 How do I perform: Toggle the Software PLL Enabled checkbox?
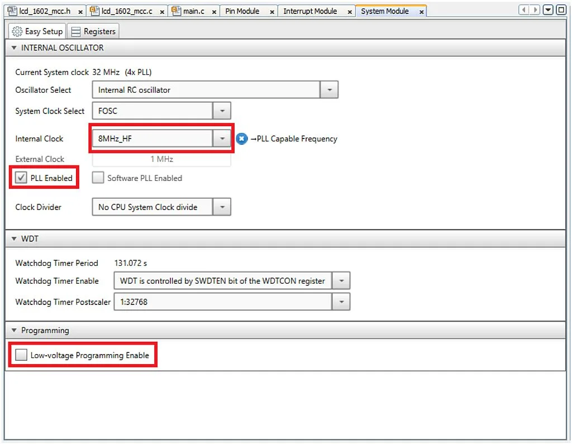pyautogui.click(x=98, y=178)
